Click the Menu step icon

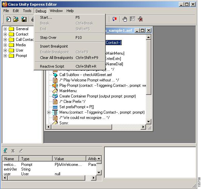(x=55, y=112)
